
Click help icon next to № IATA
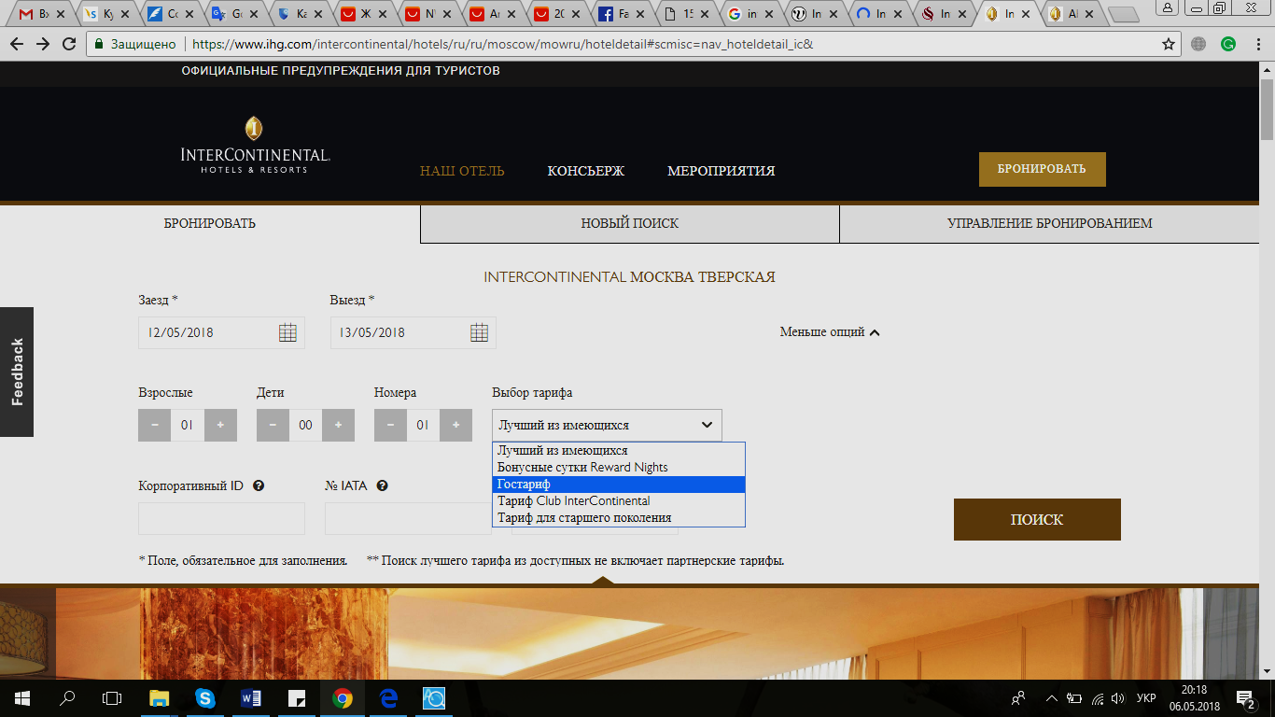tap(383, 485)
